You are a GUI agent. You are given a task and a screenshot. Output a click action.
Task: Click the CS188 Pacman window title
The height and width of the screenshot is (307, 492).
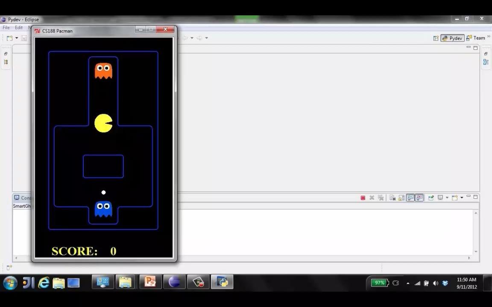click(x=57, y=31)
